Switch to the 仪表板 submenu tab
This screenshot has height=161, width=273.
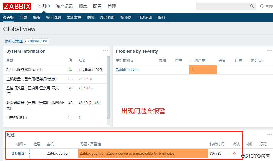coord(8,18)
